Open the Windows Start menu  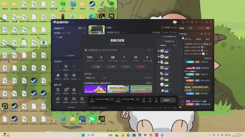83,135
